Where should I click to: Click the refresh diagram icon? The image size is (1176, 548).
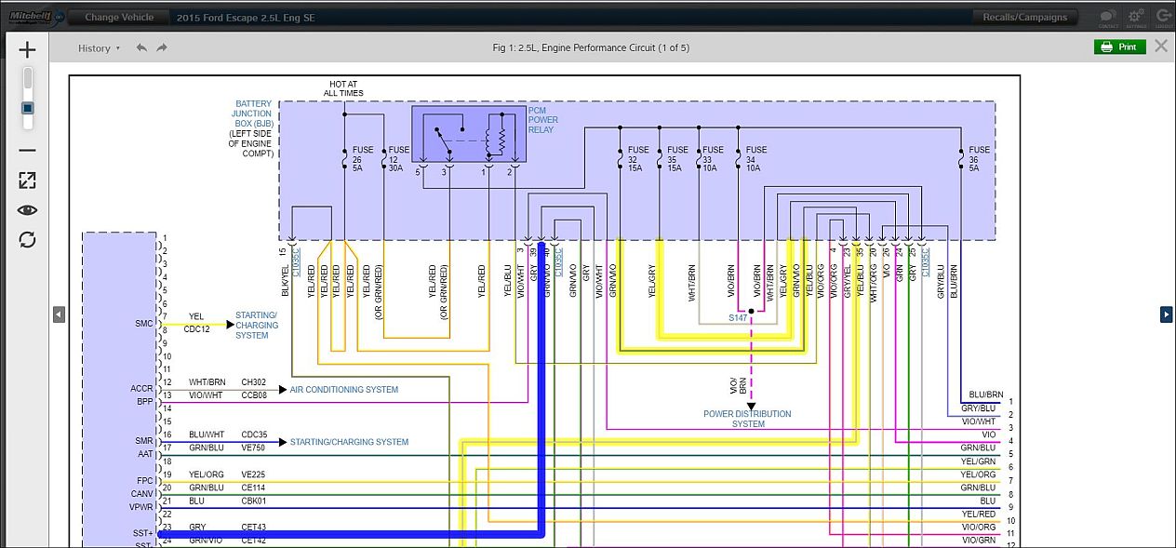(27, 240)
